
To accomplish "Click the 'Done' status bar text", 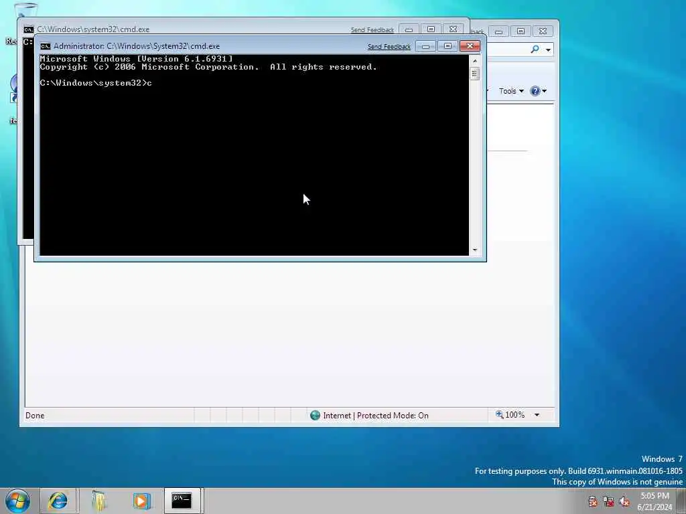I will pyautogui.click(x=35, y=415).
